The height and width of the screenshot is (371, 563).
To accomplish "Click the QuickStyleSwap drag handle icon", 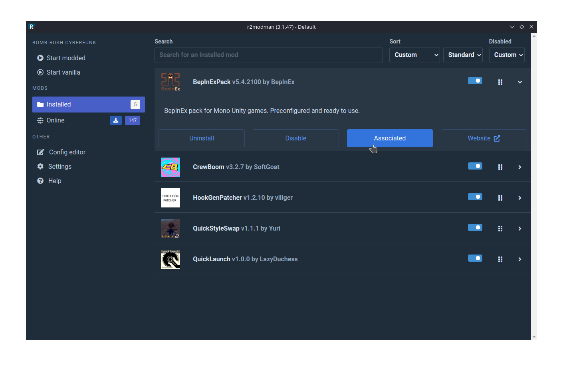I will coord(500,229).
